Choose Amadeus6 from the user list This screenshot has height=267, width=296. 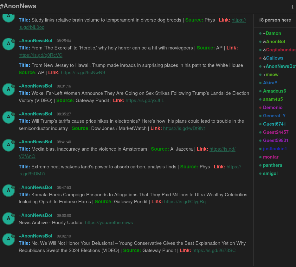click(274, 91)
